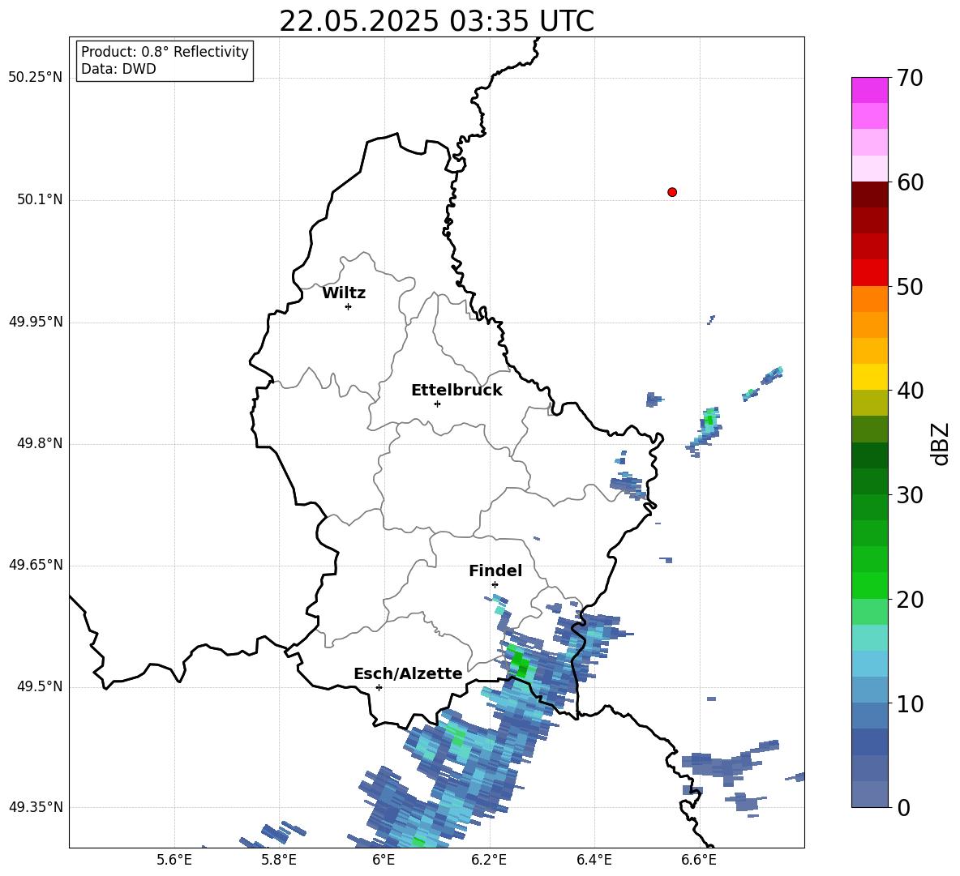Image resolution: width=960 pixels, height=876 pixels.
Task: Click the title text 22.05.2025 03:35 UTC
Action: coord(436,21)
